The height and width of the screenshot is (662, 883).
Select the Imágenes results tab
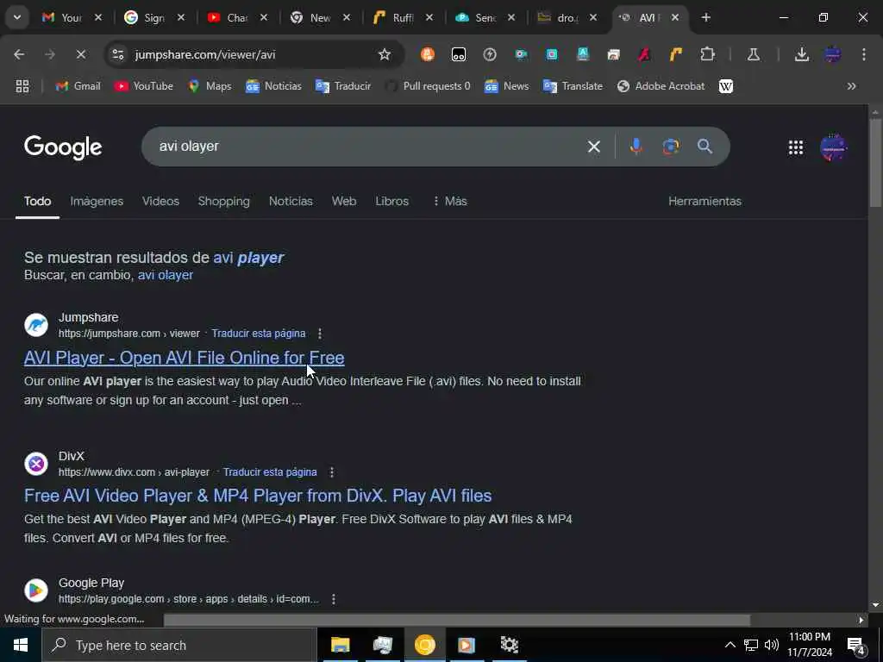(97, 201)
